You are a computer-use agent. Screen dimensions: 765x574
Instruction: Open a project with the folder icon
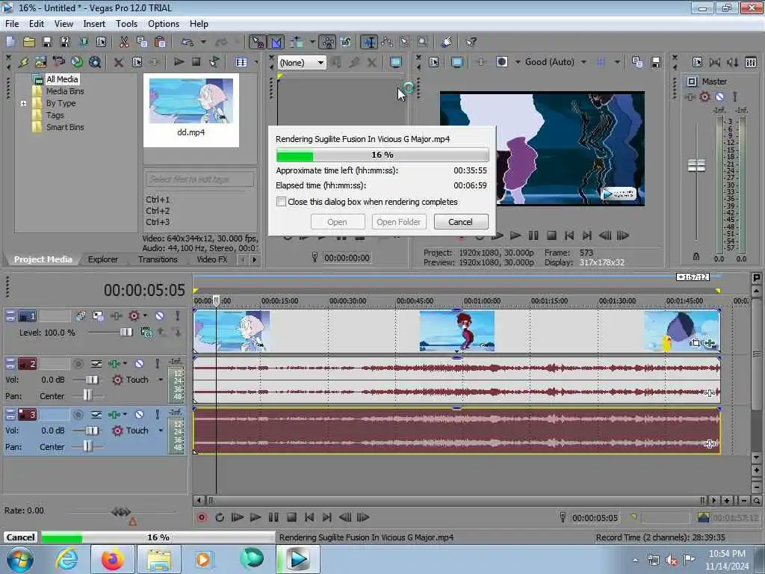pyautogui.click(x=29, y=42)
